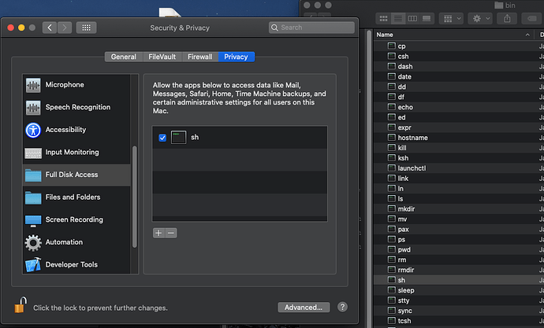Switch to the FileVault tab
Screen dimensions: 544x328
pyautogui.click(x=163, y=57)
